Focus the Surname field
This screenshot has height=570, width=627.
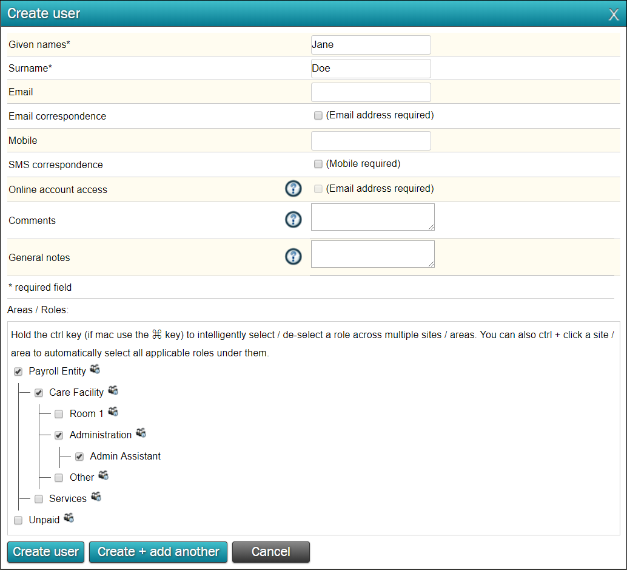click(x=370, y=69)
